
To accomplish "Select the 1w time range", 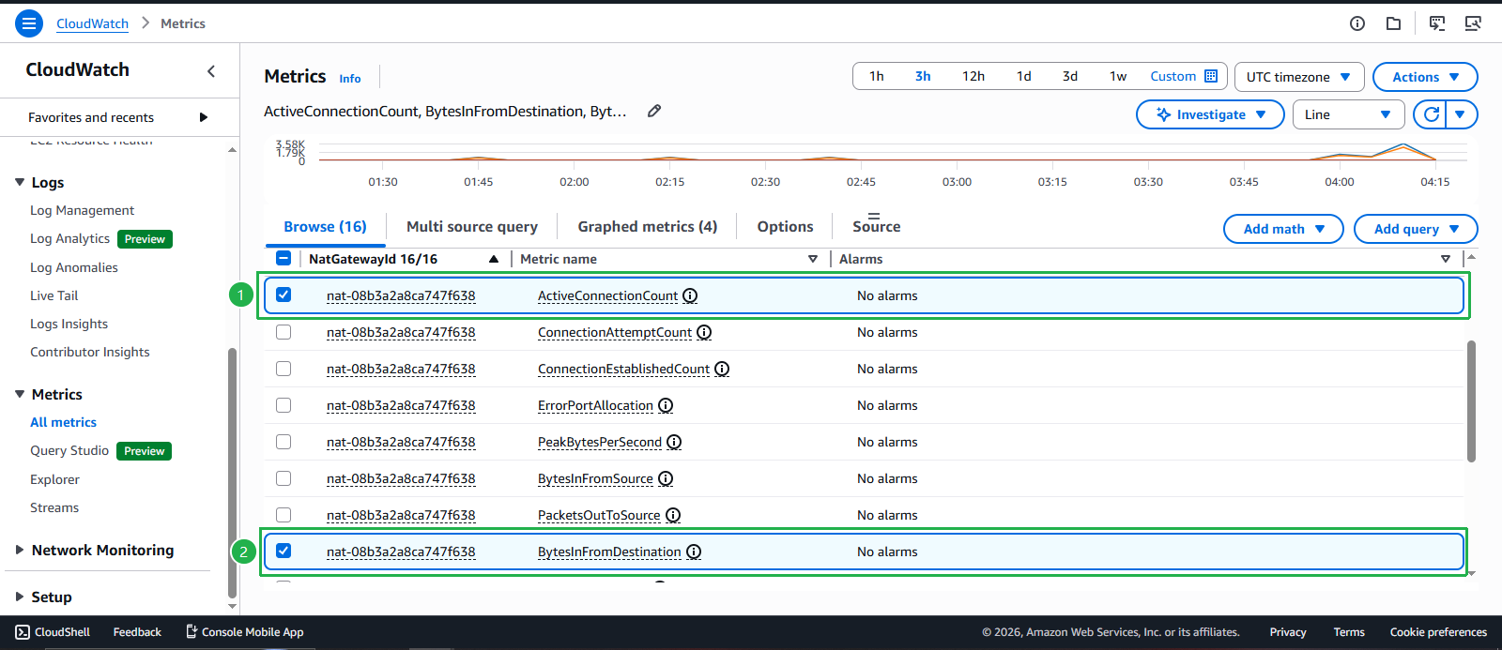I will tap(1118, 76).
